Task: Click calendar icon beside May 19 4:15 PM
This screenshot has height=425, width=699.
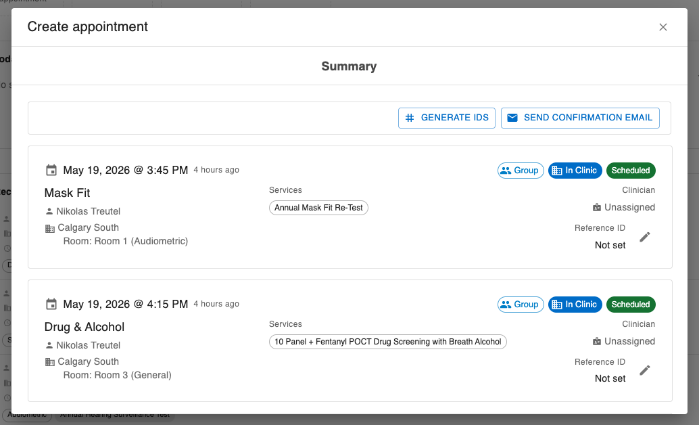Action: (x=51, y=304)
